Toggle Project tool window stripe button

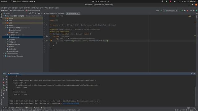[x=1, y=15]
